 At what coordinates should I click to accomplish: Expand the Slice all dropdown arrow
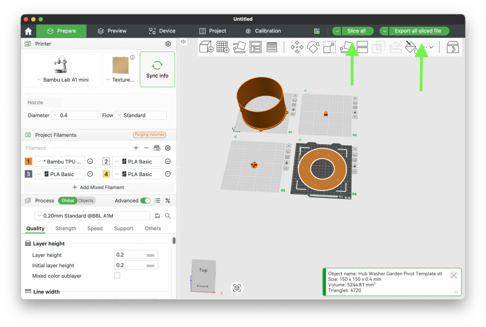[337, 31]
